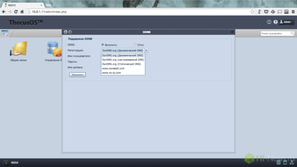
Task: Go back in the browser
Action: (4, 12)
